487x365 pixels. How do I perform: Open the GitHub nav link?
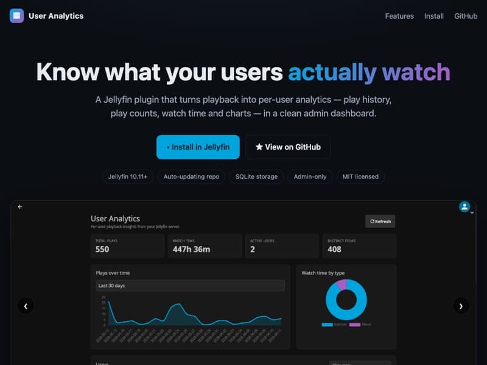[x=466, y=16]
